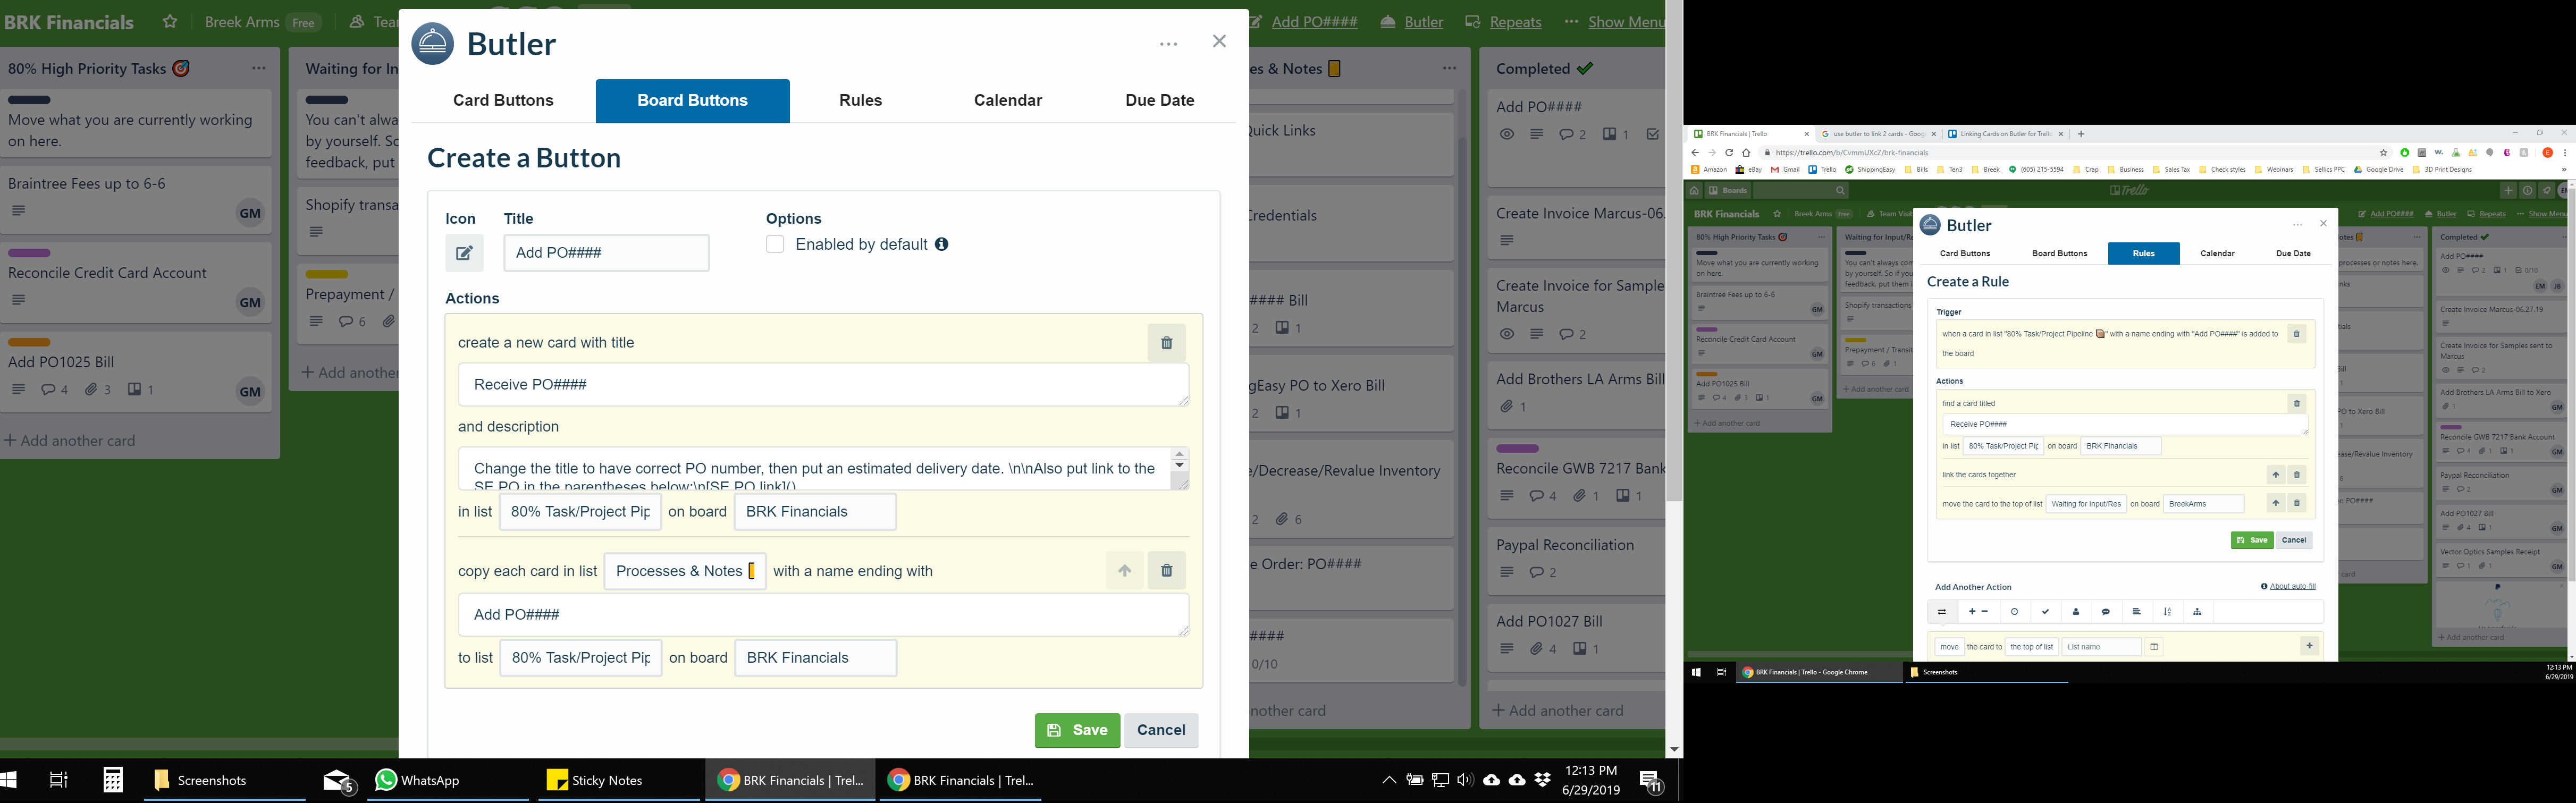Open the Calculator taskbar icon

coord(113,780)
